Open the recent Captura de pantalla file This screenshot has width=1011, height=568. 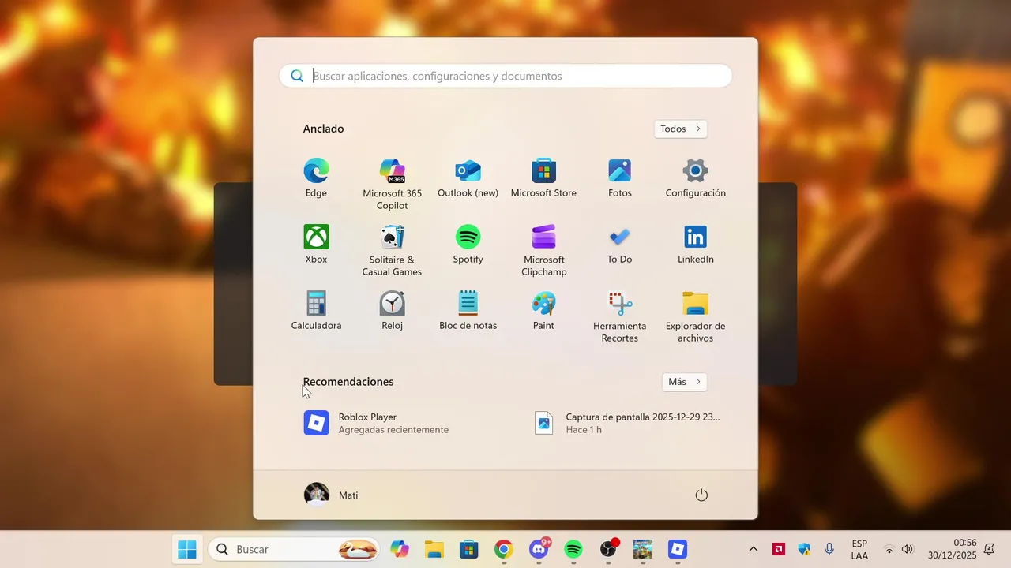click(629, 423)
